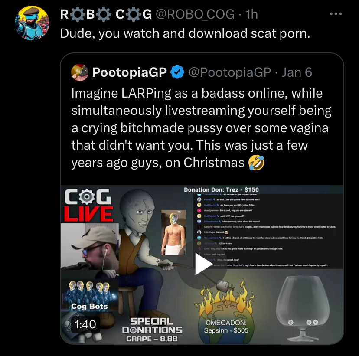The width and height of the screenshot is (359, 356).
Task: Click the PootopiaGP small profile avatar
Action: click(80, 72)
